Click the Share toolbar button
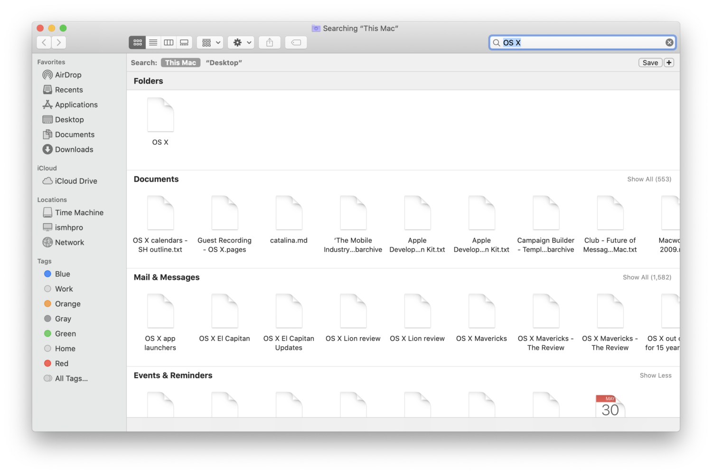The width and height of the screenshot is (712, 474). 270,43
